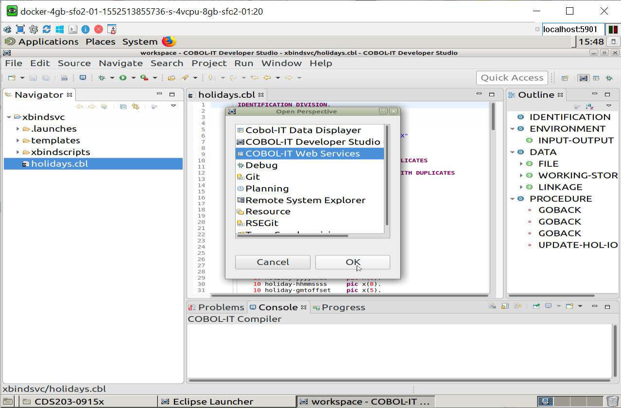Collapse the PROCEDURE node in Outline
Screen dimensions: 621x408
tap(513, 199)
